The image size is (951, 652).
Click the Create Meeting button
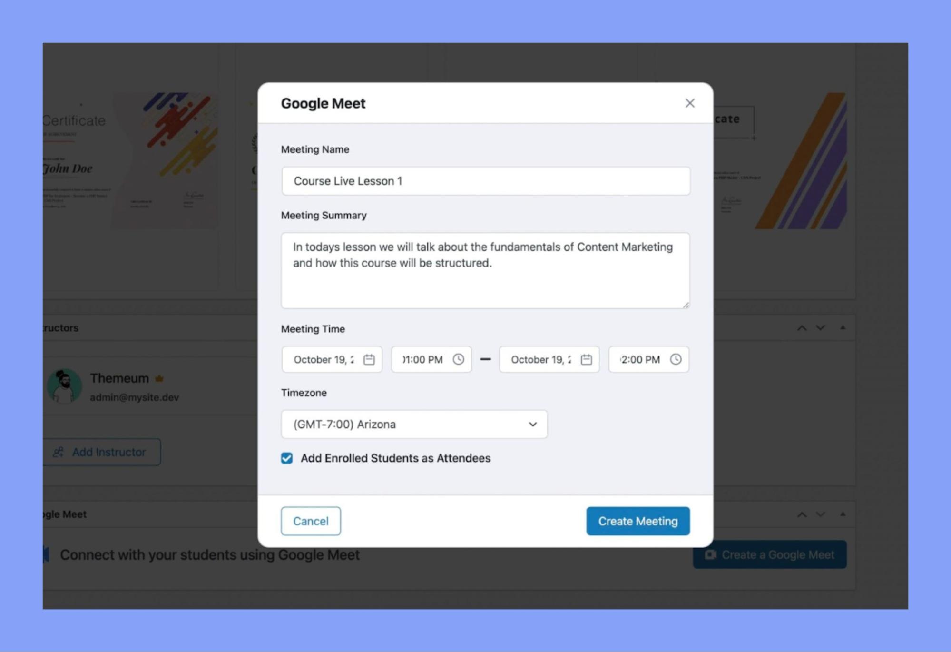pyautogui.click(x=637, y=521)
